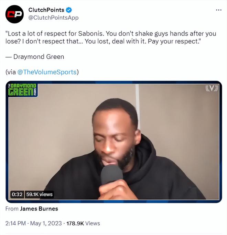Screen dimensions: 227x235
Task: Click the microphone in the video frame
Action: [x=112, y=175]
